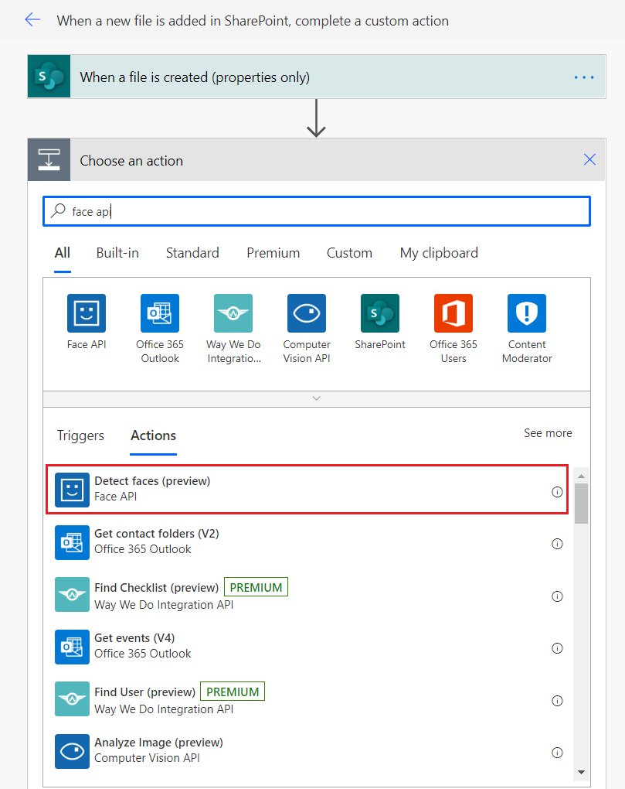
Task: Open the trigger's ellipsis options menu
Action: click(584, 77)
